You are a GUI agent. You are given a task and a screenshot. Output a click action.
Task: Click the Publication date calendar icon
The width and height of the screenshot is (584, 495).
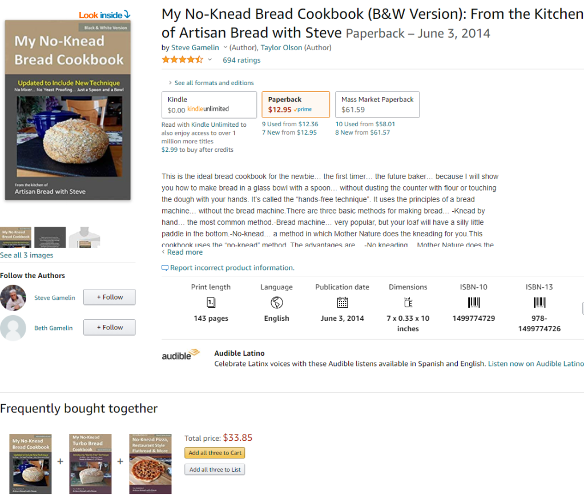tap(343, 303)
